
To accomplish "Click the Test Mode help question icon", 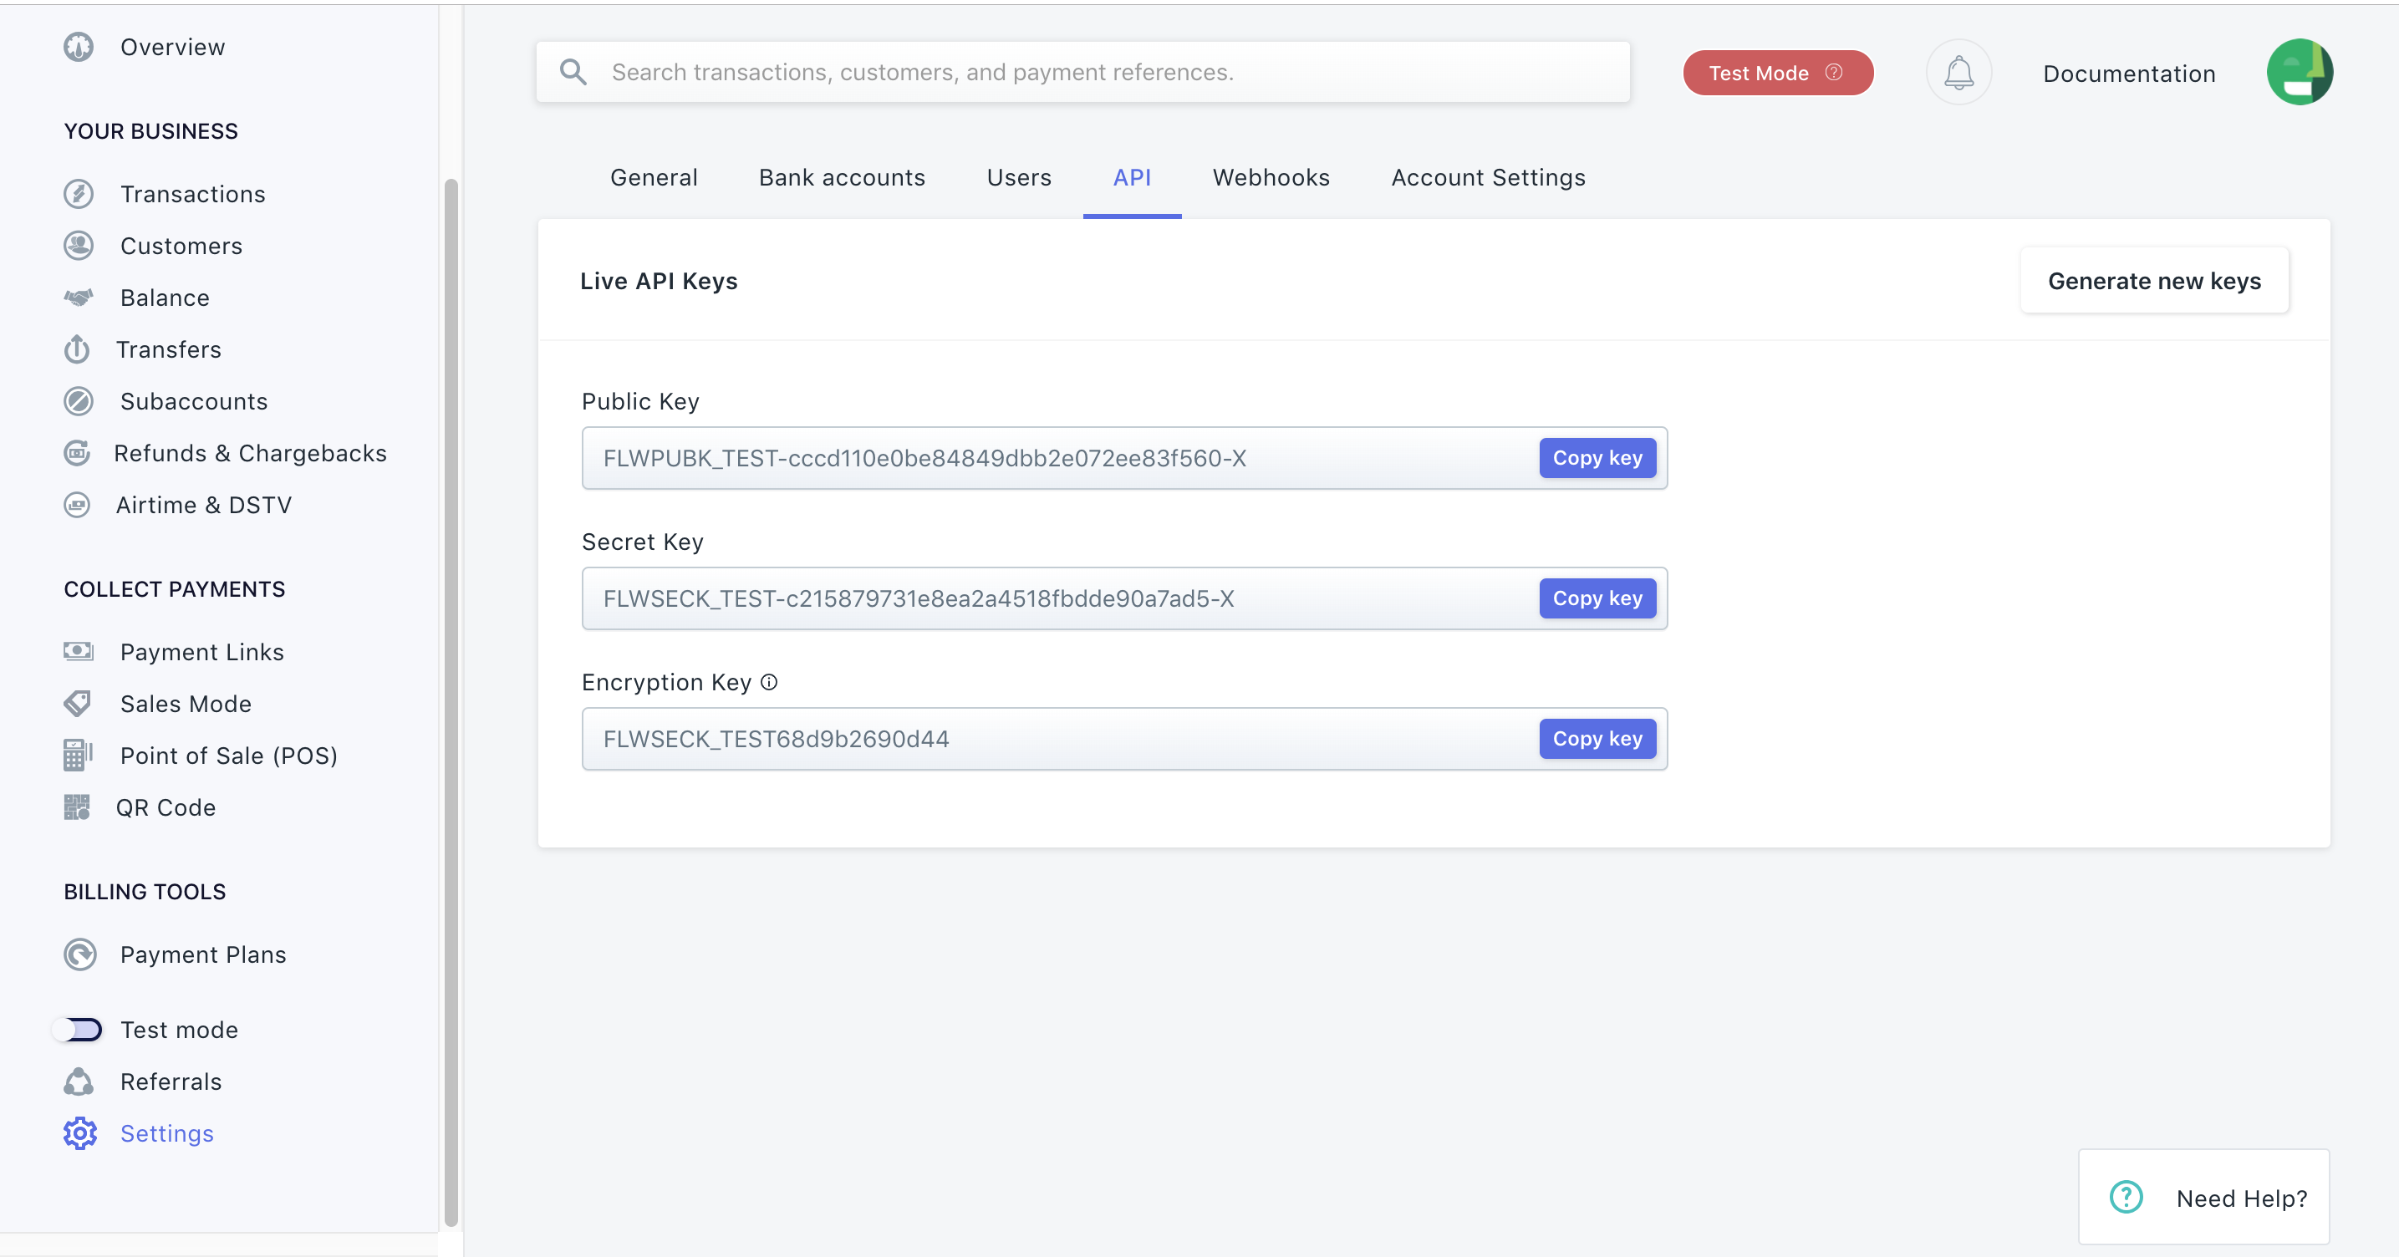I will 1834,72.
